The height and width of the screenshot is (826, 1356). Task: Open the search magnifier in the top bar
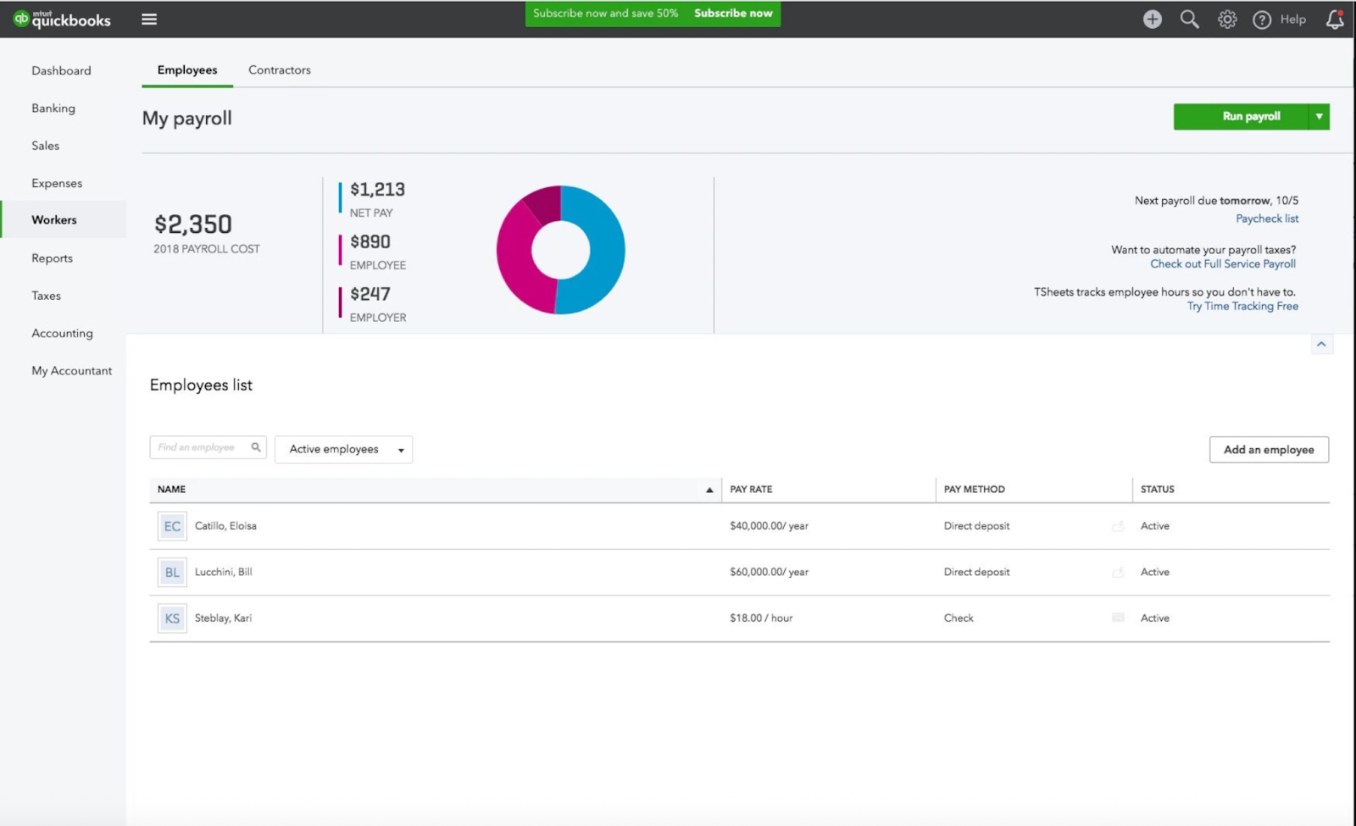pos(1189,19)
